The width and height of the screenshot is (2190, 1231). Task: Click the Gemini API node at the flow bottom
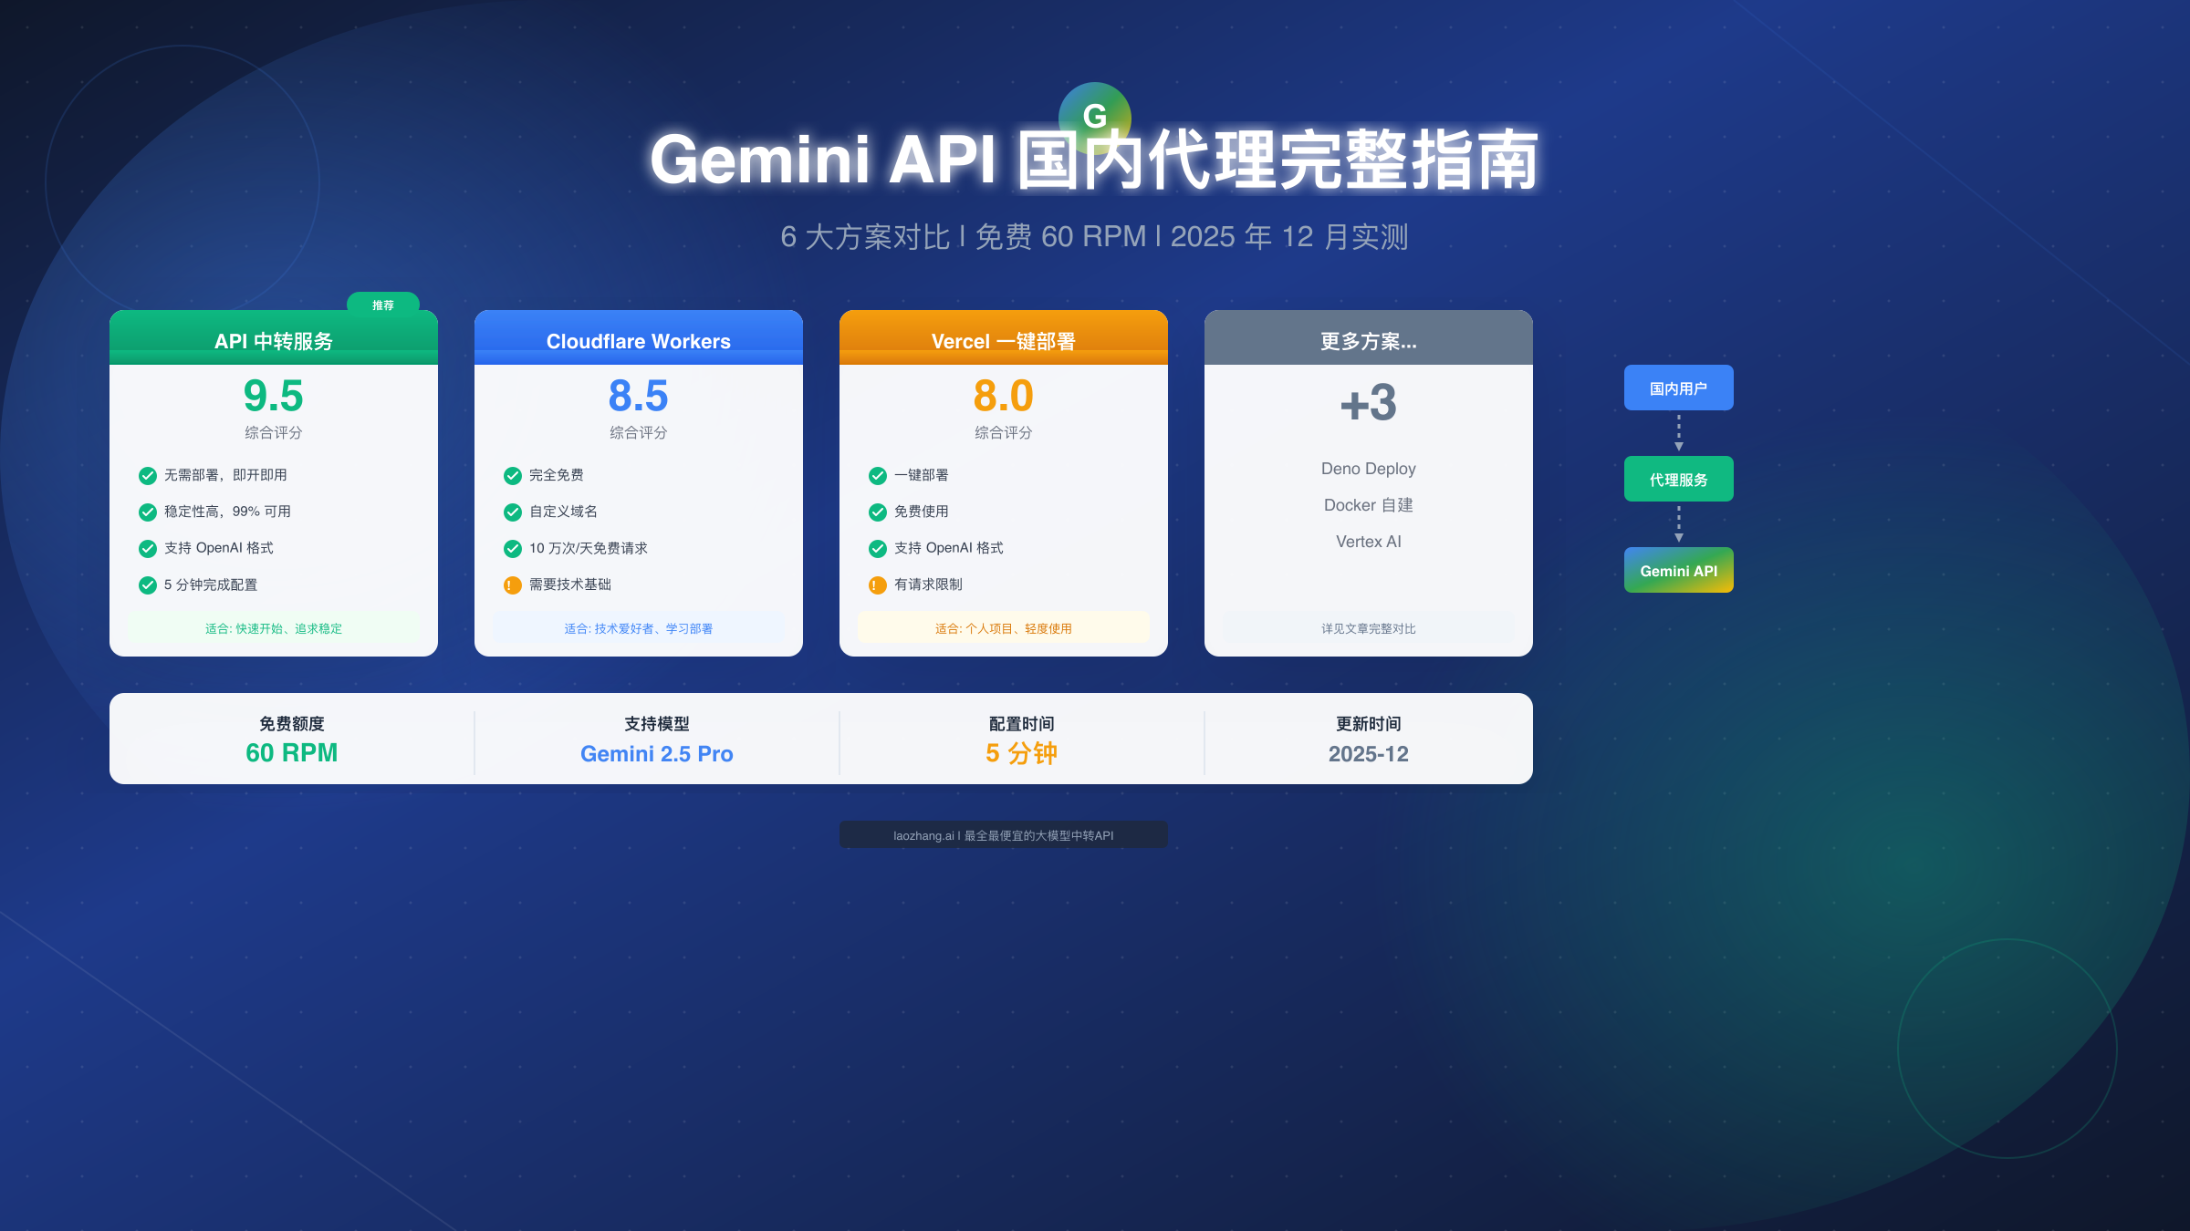click(x=1678, y=570)
